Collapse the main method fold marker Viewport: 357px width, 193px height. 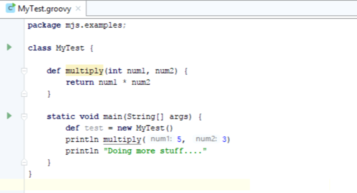tap(24, 116)
